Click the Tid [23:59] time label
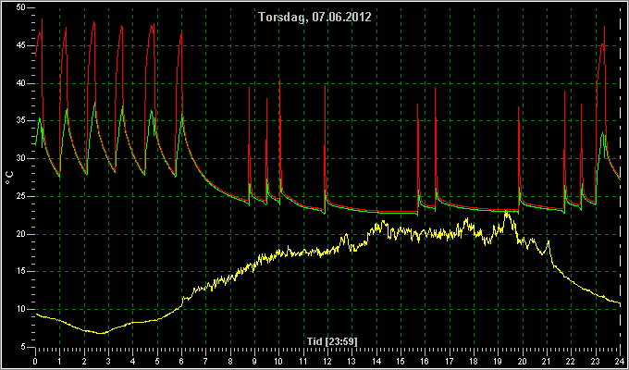The width and height of the screenshot is (629, 370). coord(332,341)
